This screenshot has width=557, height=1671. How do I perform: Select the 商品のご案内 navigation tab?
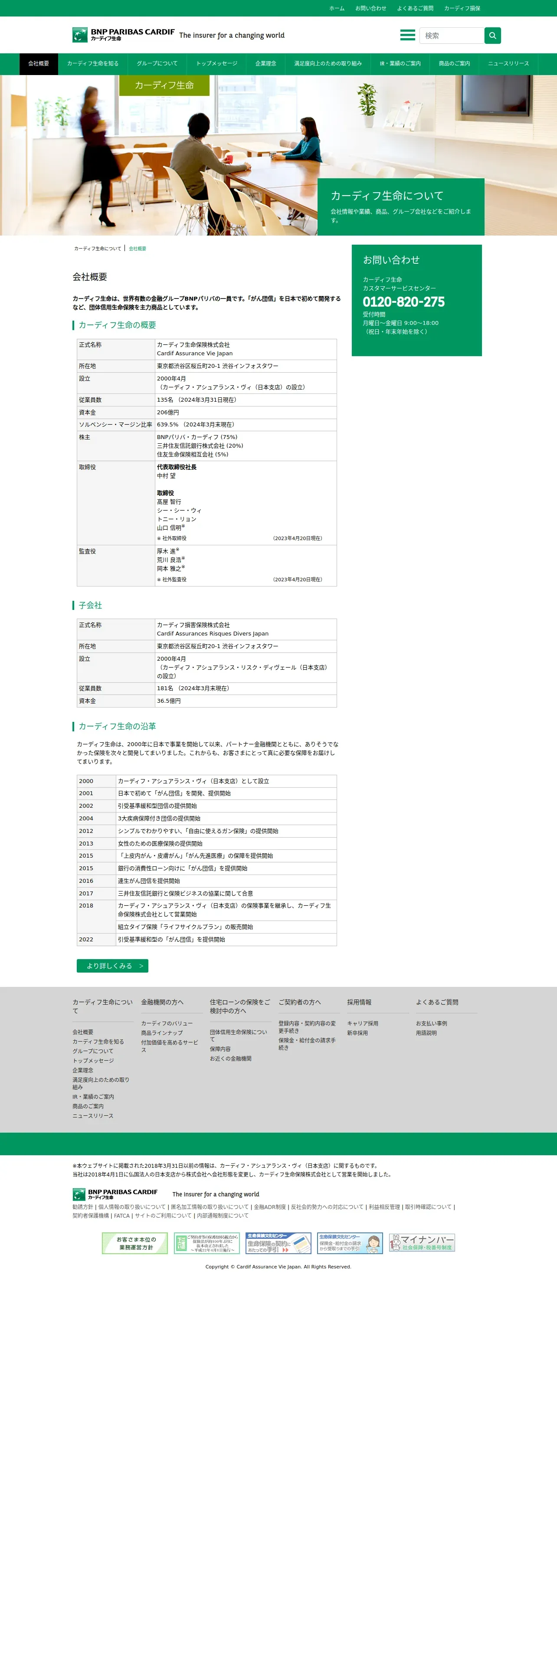pyautogui.click(x=454, y=64)
